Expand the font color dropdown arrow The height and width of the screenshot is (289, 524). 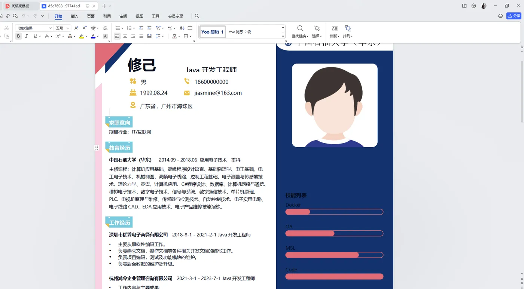[x=98, y=36]
